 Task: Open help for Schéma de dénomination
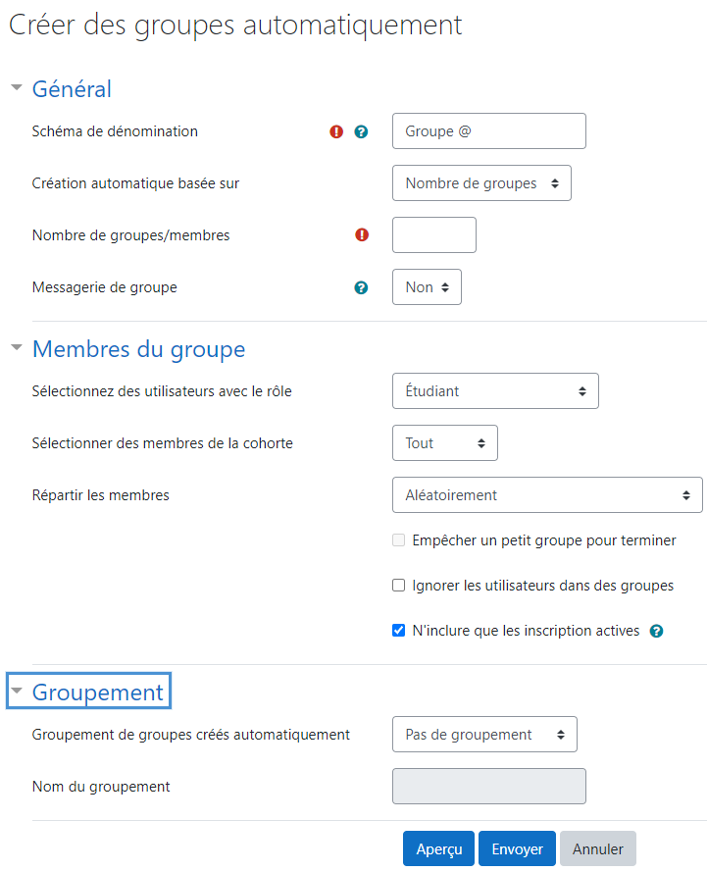(x=361, y=131)
